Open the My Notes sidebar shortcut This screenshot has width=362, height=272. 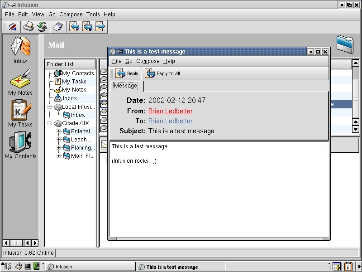(20, 82)
